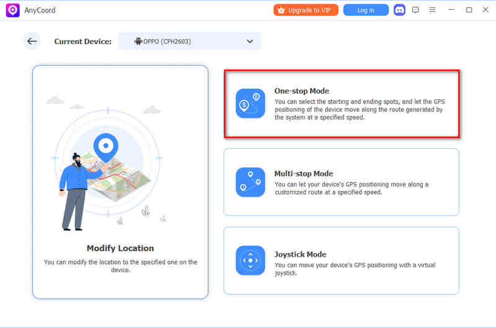Image resolution: width=496 pixels, height=328 pixels.
Task: Open the feedback message icon
Action: click(x=415, y=10)
